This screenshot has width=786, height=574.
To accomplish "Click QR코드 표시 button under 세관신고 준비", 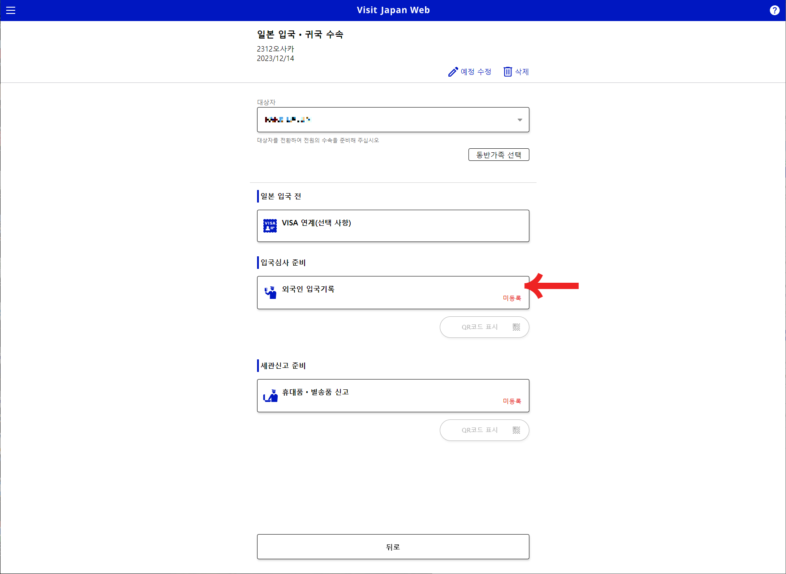I will pos(484,430).
